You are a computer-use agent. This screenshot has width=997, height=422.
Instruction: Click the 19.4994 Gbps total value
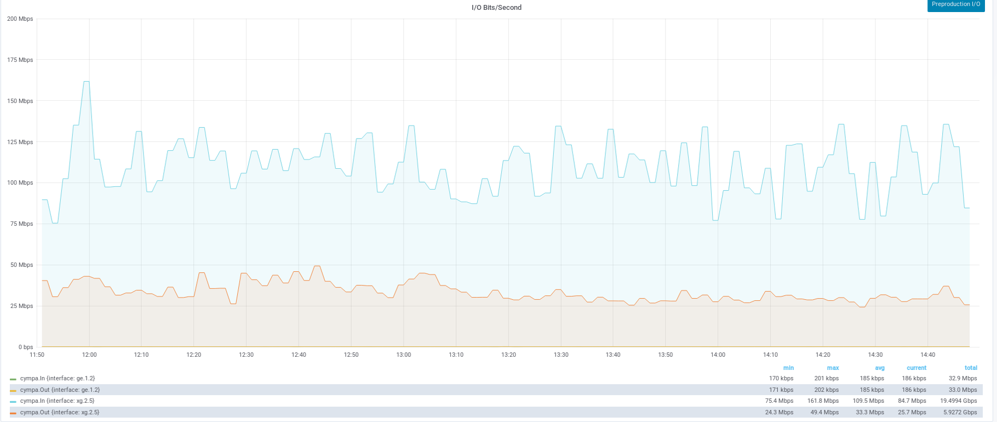[959, 401]
